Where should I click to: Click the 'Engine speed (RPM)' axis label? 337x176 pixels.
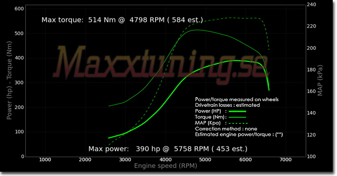[166, 166]
